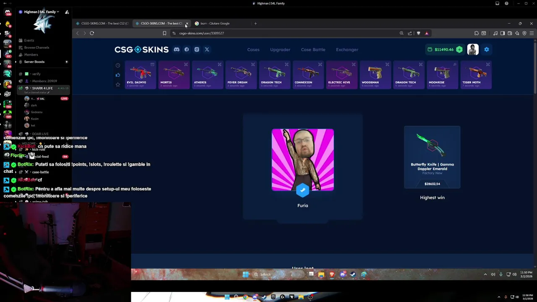
Task: Click invite people icon beside server name
Action: [67, 12]
